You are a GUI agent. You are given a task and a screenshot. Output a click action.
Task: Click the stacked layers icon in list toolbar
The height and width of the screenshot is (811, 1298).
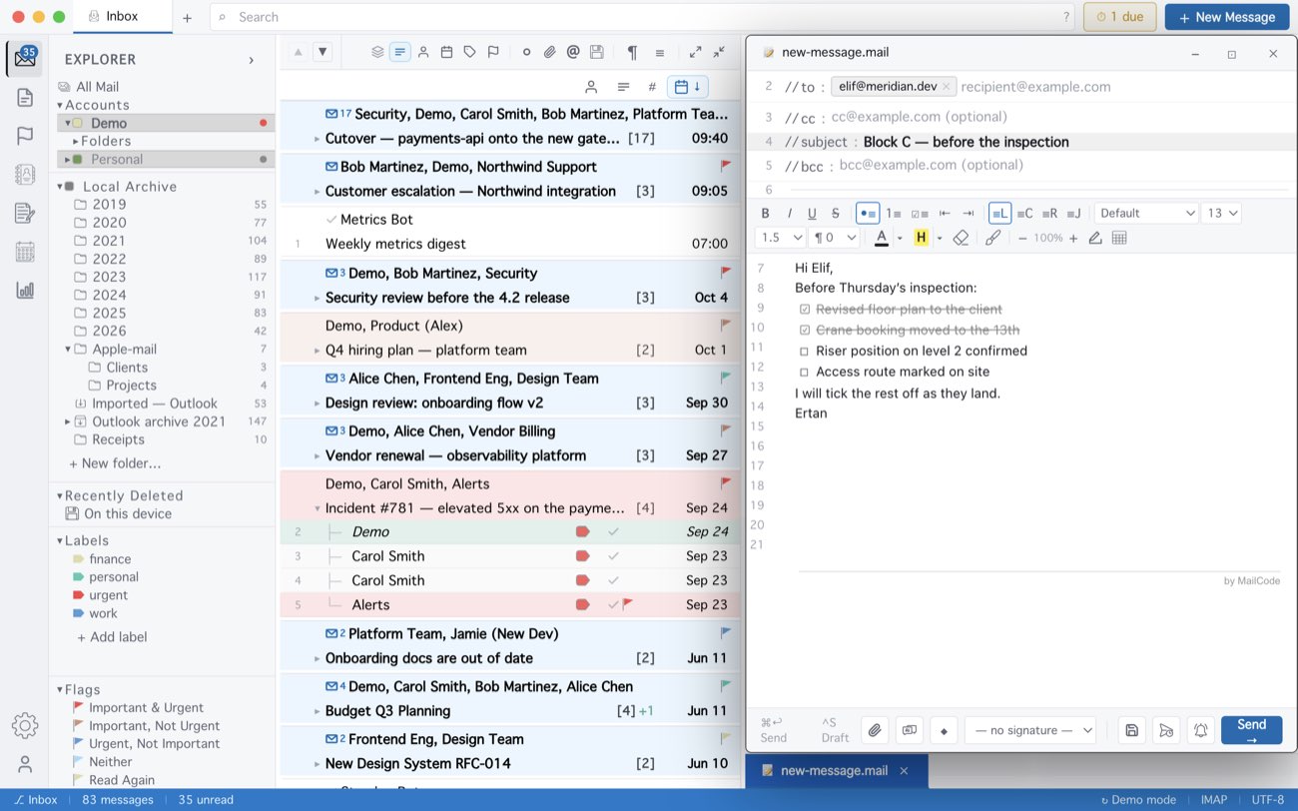point(377,52)
